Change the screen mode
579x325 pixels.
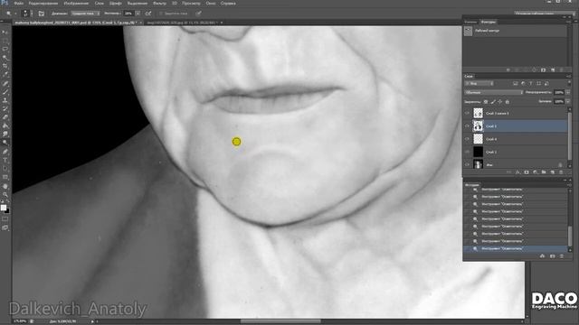click(5, 228)
